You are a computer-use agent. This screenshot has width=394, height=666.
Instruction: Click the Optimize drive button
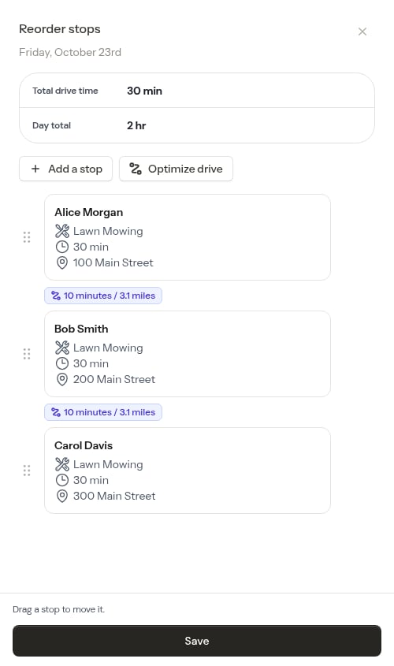coord(176,169)
